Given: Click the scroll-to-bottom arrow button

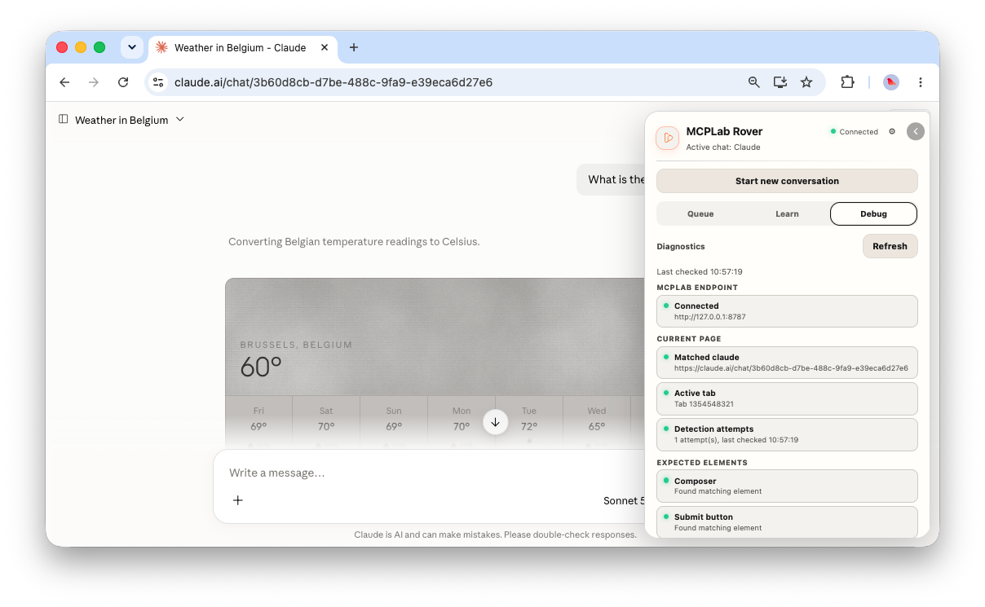Looking at the screenshot, I should 495,422.
